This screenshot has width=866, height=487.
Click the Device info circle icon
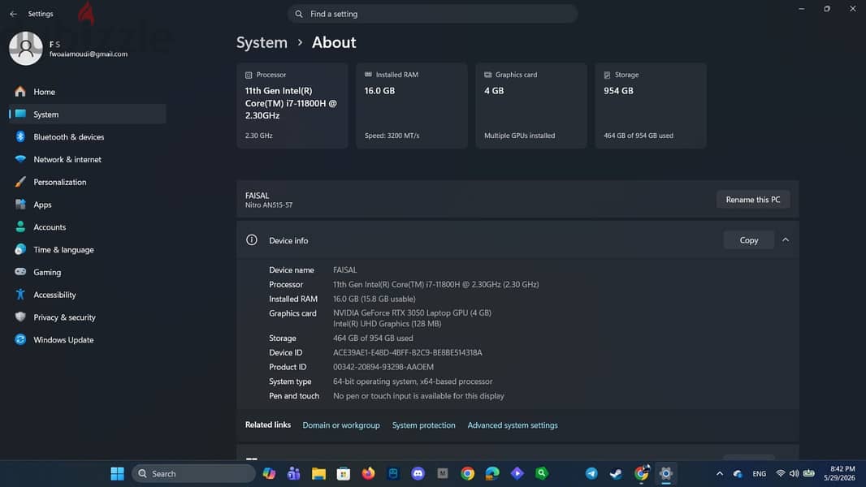[x=251, y=240]
